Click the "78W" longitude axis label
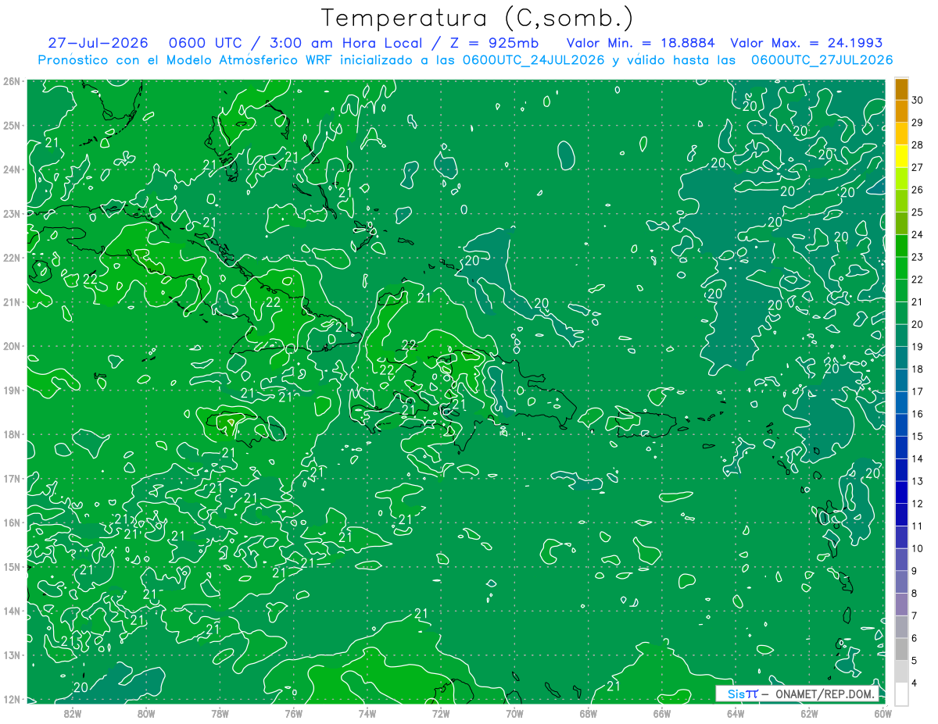This screenshot has height=724, width=938. point(220,713)
